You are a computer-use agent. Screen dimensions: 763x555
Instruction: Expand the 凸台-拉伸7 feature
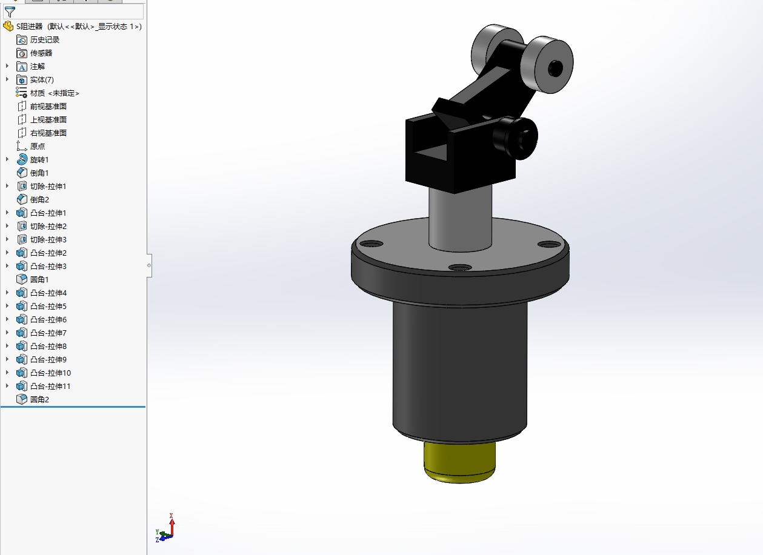[7, 333]
